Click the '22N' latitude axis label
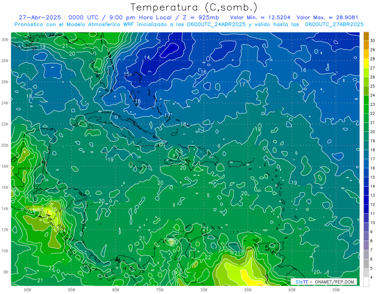The width and height of the screenshot is (381, 294). 5,124
